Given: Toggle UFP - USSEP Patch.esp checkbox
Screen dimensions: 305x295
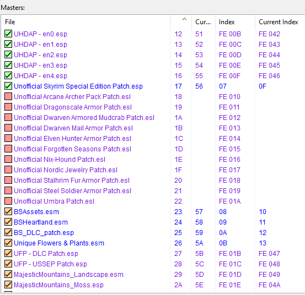Looking at the screenshot, I should (8, 264).
